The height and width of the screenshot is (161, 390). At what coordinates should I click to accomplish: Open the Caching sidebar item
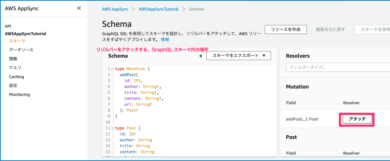17,77
